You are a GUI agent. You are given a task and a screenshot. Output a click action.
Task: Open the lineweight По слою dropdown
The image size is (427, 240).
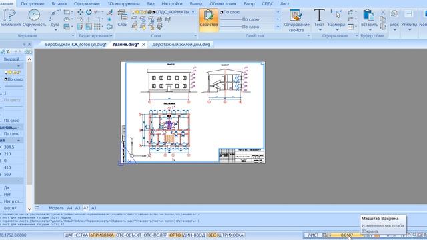pyautogui.click(x=278, y=27)
